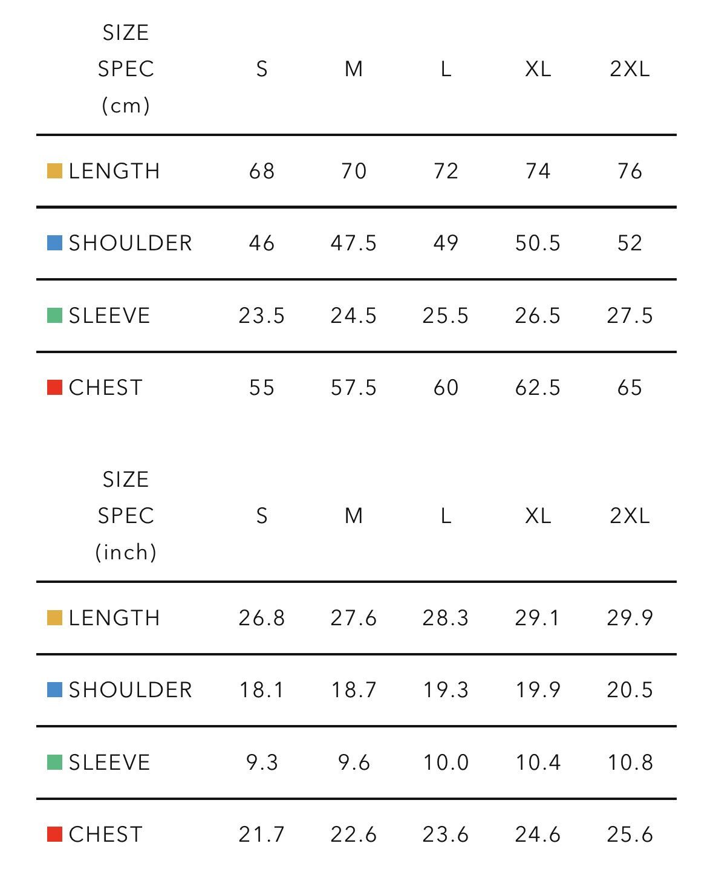Click the 22.6 inch chest for M
Screen dimensions: 713x878
pyautogui.click(x=354, y=835)
